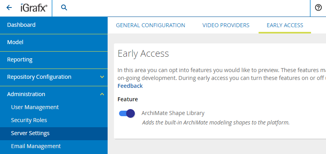Open Model in sidebar

point(54,43)
